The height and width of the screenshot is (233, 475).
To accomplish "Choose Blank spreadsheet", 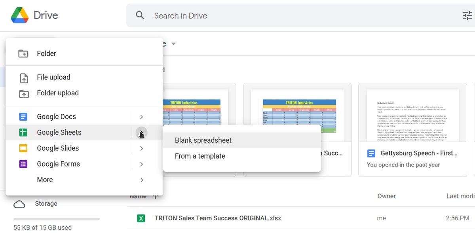I will (x=242, y=140).
